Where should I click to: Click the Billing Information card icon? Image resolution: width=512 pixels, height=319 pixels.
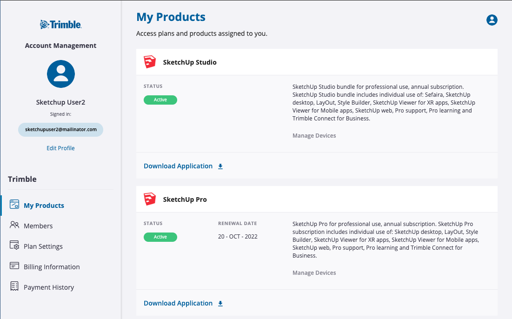coord(14,266)
